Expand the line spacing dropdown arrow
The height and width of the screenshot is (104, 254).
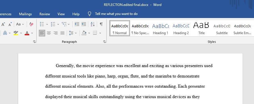(76, 33)
